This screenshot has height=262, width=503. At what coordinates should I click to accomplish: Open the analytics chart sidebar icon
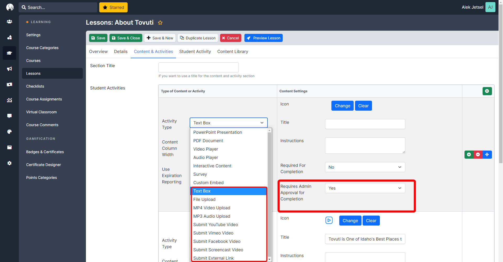(9, 100)
